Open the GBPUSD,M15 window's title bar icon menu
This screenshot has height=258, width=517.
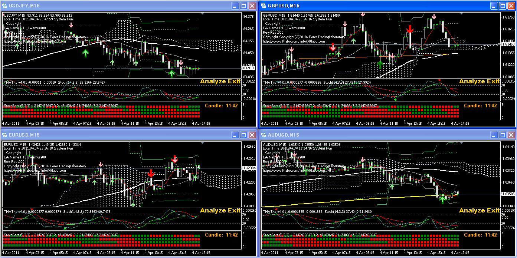[x=264, y=6]
